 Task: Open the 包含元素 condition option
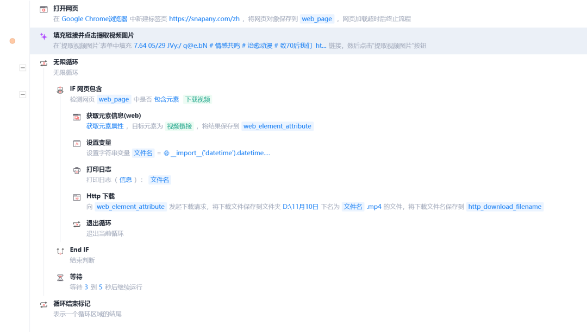coord(167,99)
